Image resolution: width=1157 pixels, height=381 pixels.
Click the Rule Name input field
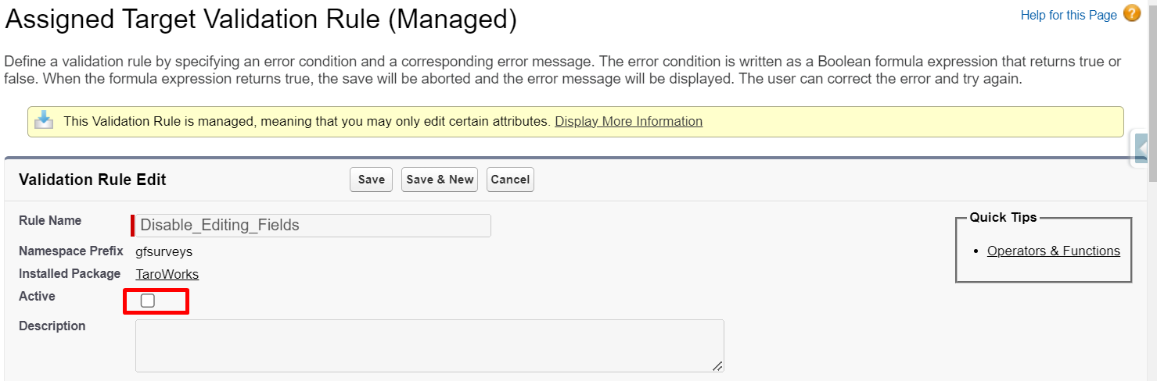313,226
